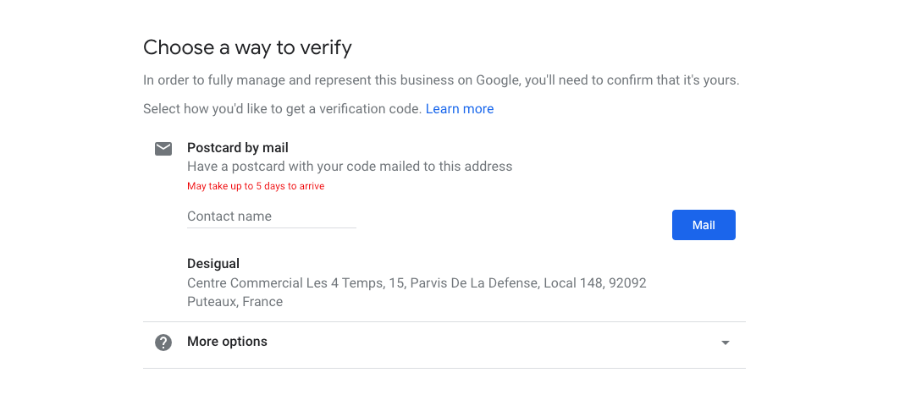Click the postal code 92092 in the address

point(627,283)
